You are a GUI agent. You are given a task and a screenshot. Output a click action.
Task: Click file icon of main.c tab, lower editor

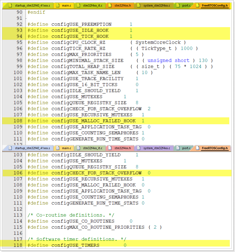57,148
